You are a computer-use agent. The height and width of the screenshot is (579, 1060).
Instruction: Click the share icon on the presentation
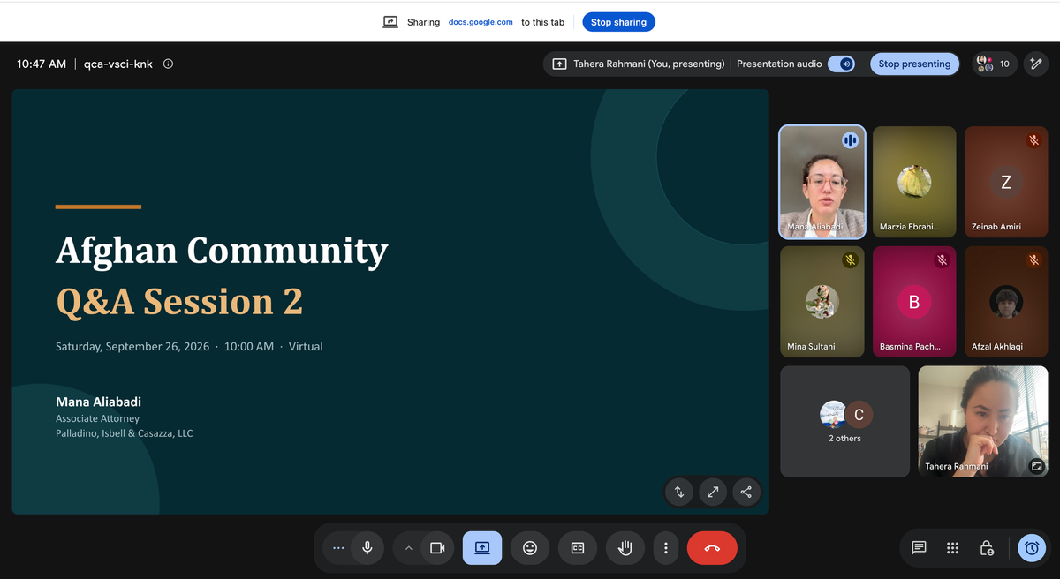pos(746,492)
